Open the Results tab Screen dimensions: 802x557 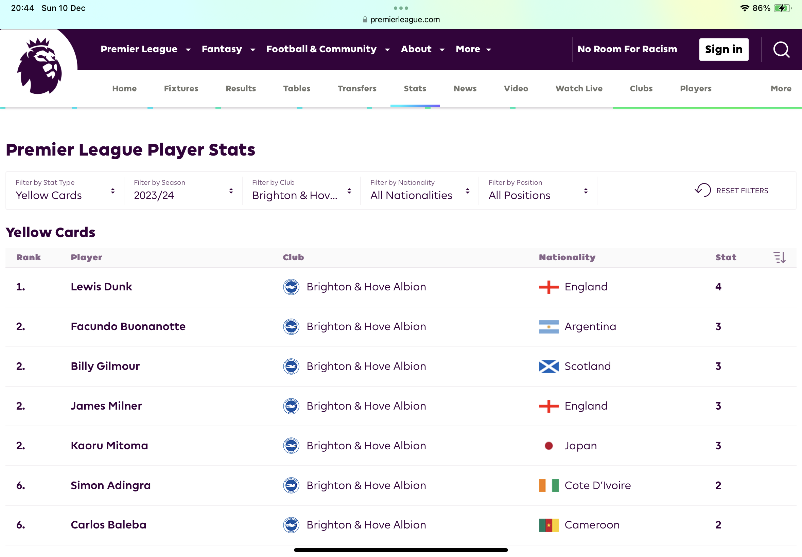pos(241,89)
